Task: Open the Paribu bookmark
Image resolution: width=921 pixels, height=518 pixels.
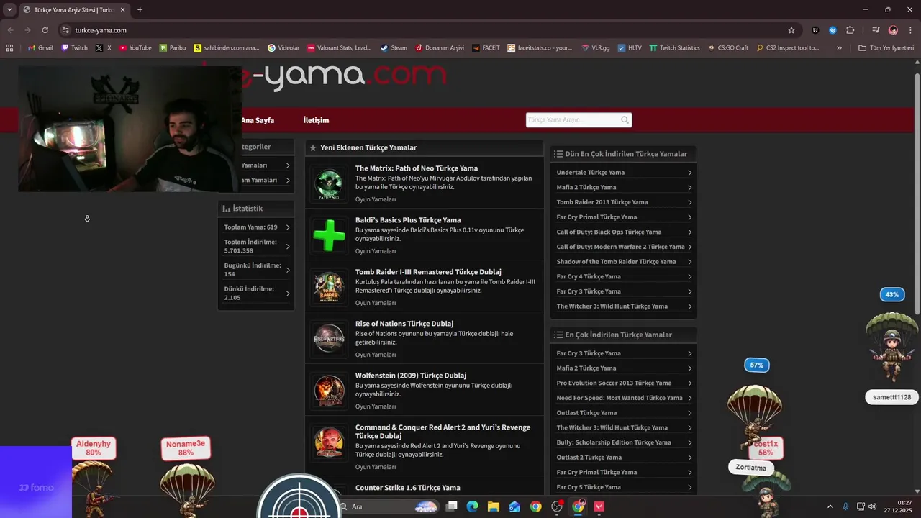Action: [x=173, y=48]
